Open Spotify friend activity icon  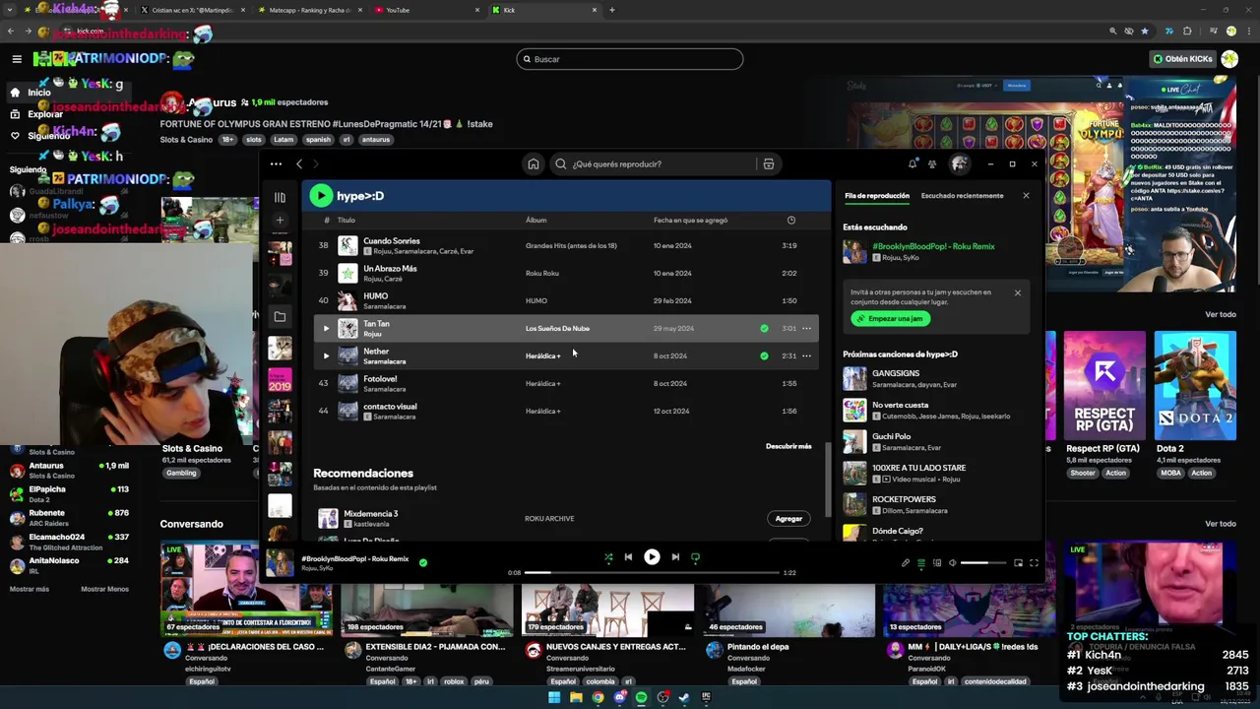pos(932,164)
